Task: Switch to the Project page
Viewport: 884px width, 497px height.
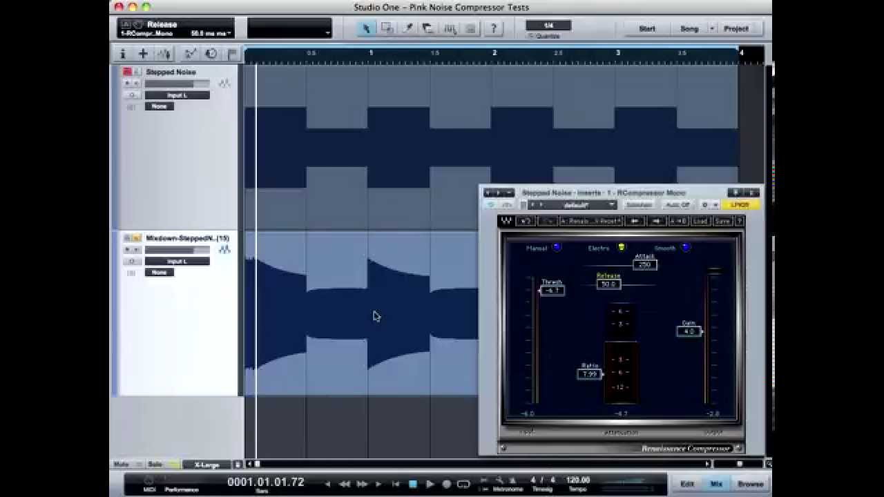Action: coord(736,29)
